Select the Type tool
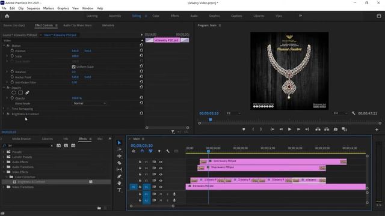Image resolution: width=385 pixels, height=216 pixels. click(x=119, y=190)
